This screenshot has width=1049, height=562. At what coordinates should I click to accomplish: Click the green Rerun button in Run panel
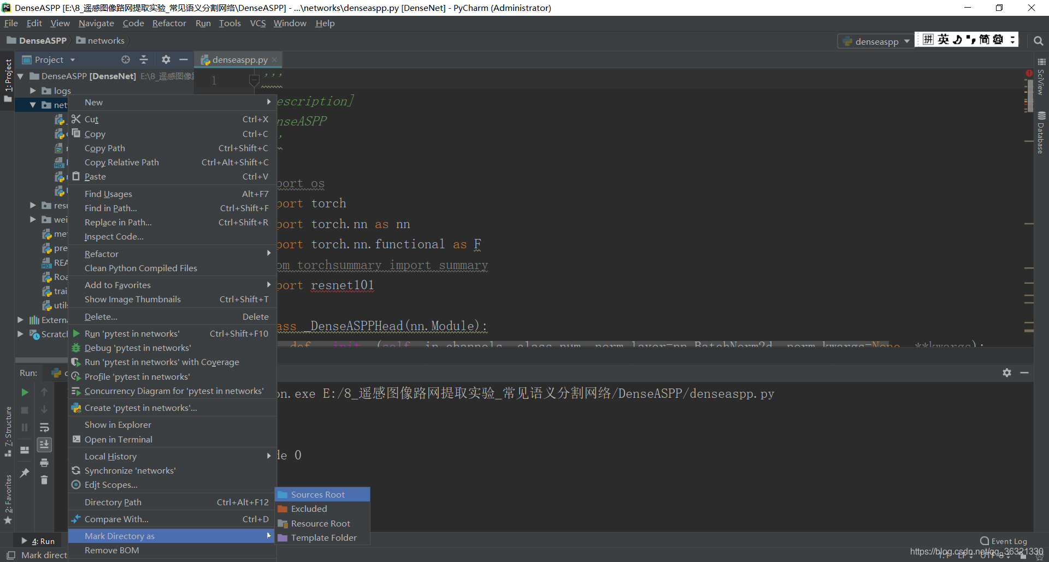coord(25,392)
